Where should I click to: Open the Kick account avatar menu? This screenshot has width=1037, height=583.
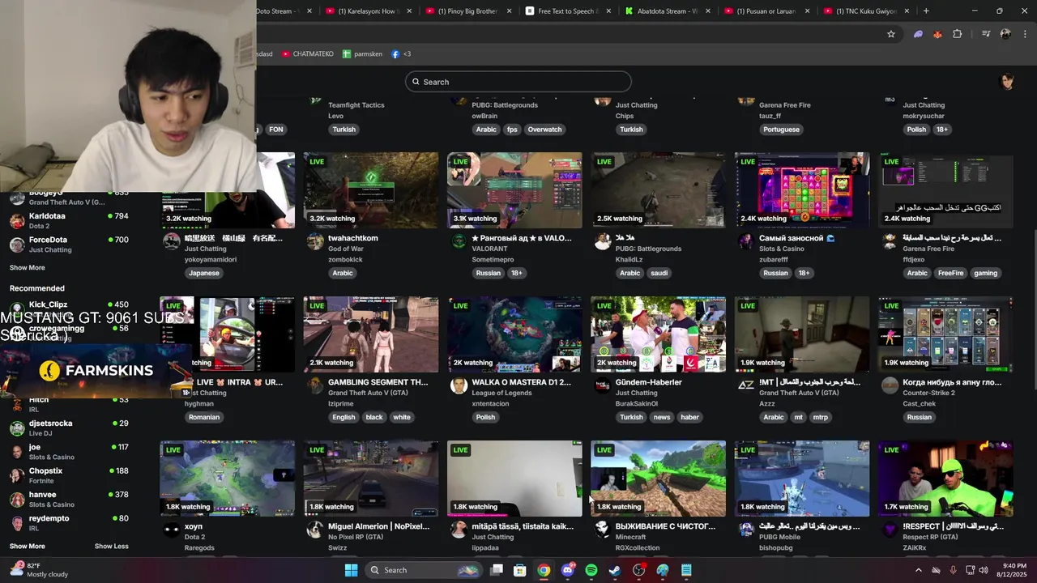pyautogui.click(x=1007, y=81)
